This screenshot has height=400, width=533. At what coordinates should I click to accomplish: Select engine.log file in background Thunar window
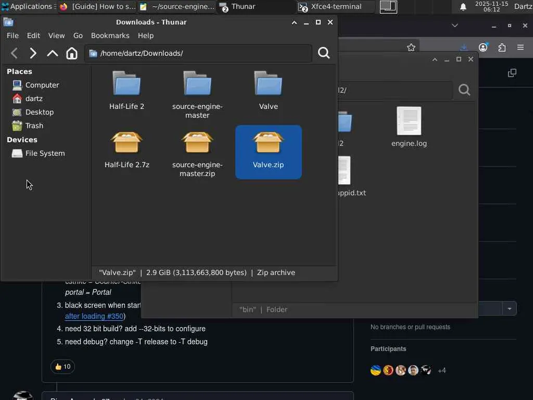[x=409, y=121]
